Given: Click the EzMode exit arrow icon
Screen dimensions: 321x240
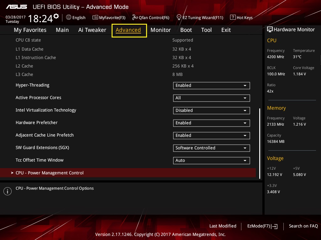Looking at the screenshot, I should 274,226.
